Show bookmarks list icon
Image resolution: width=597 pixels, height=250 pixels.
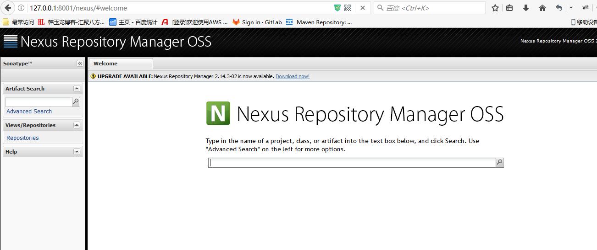coord(510,8)
